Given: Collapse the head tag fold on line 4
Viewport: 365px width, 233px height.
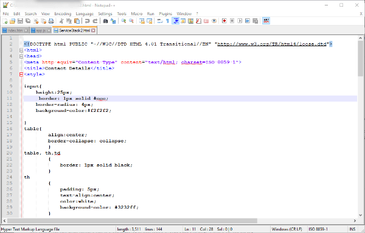Looking at the screenshot, I should (x=21, y=56).
